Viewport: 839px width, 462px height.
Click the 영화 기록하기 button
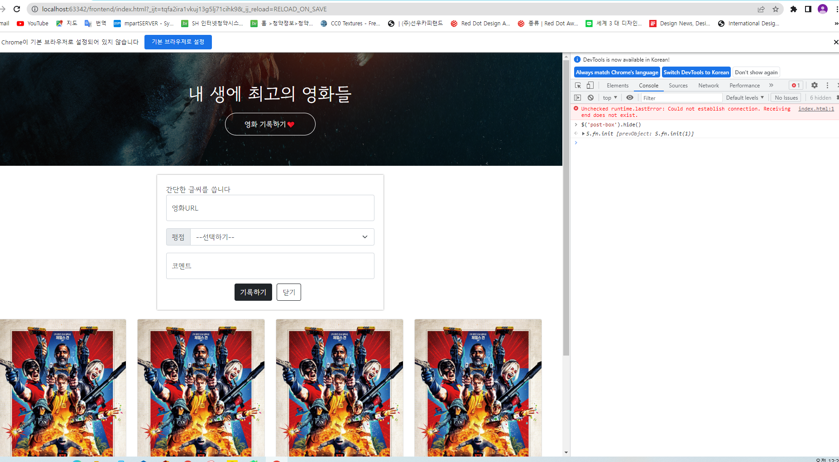tap(270, 124)
